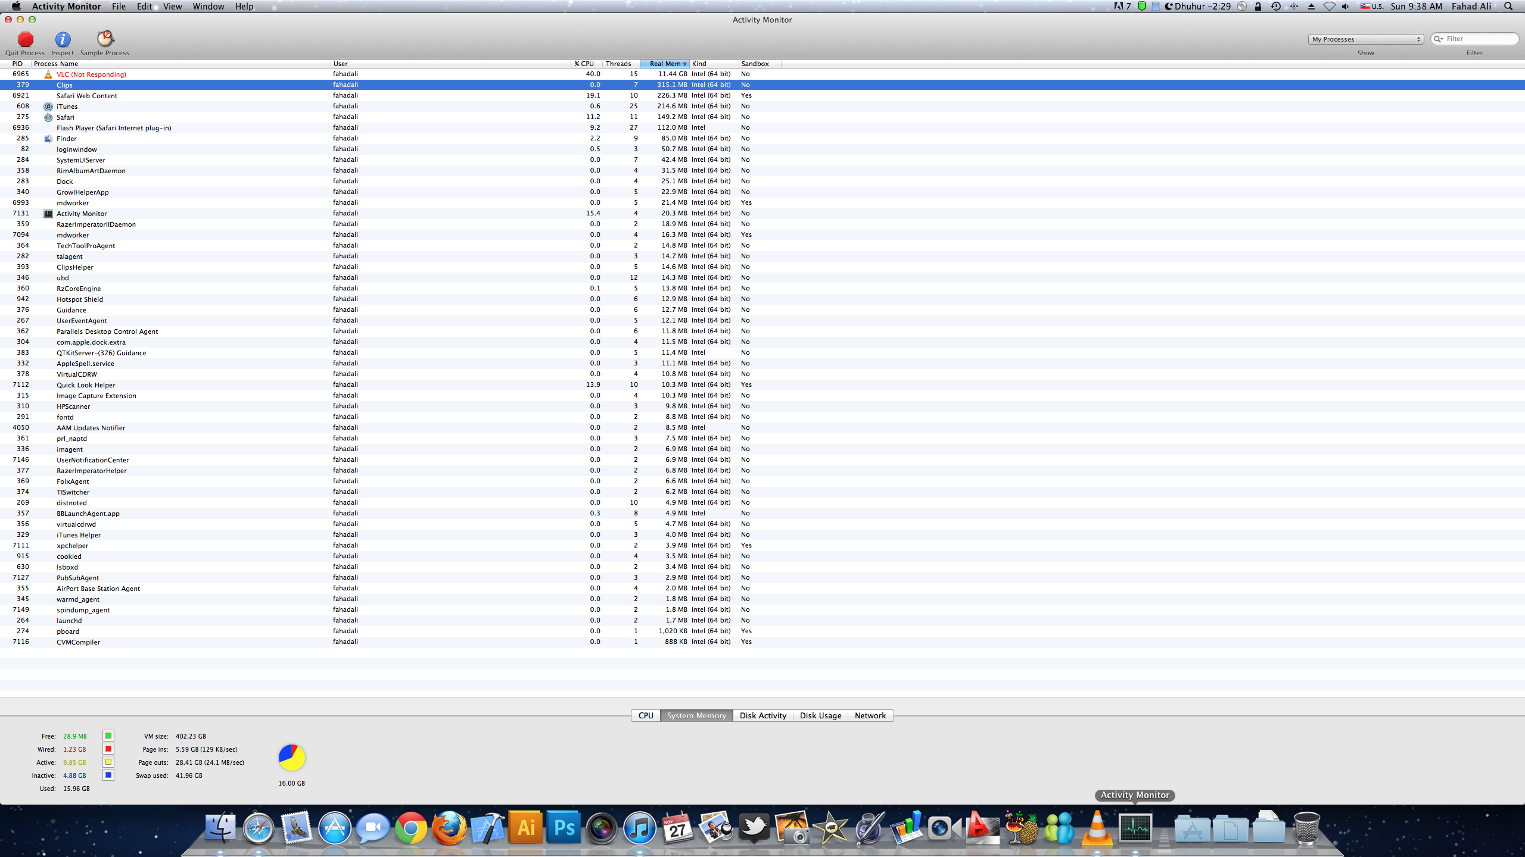This screenshot has height=857, width=1525.
Task: Toggle sort order on Real Mem column
Action: click(x=665, y=64)
